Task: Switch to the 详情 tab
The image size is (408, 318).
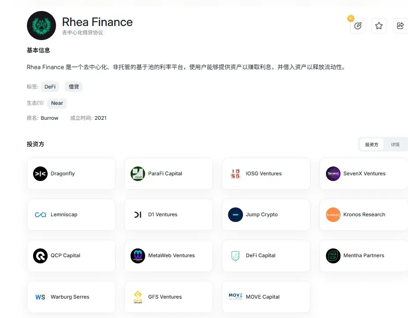Action: tap(395, 144)
